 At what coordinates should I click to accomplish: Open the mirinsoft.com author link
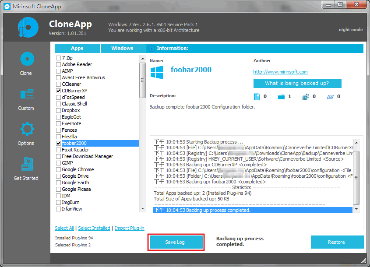click(x=280, y=72)
